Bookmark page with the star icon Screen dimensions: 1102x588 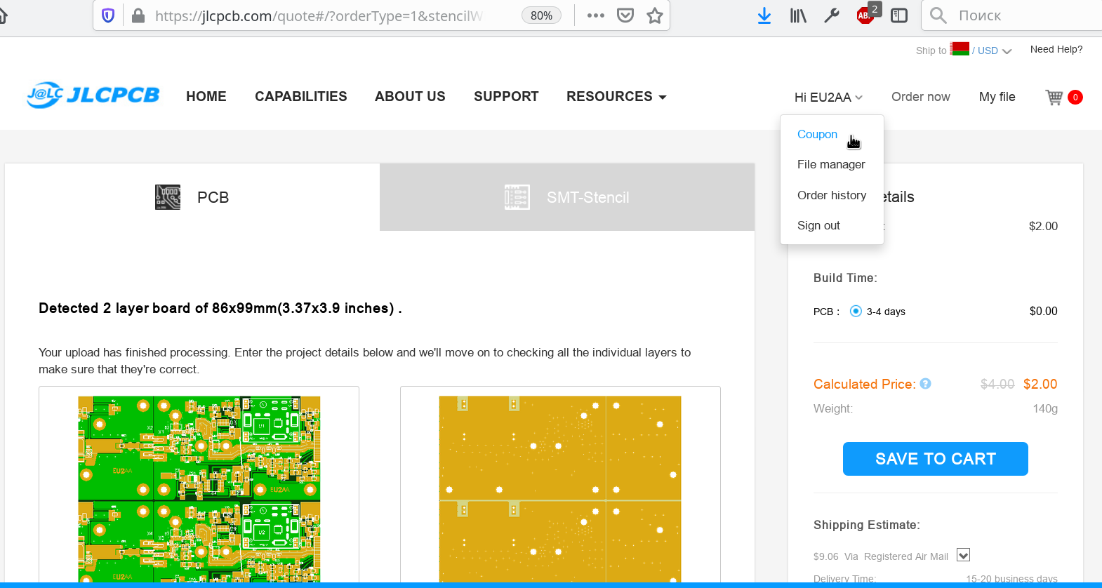[655, 15]
